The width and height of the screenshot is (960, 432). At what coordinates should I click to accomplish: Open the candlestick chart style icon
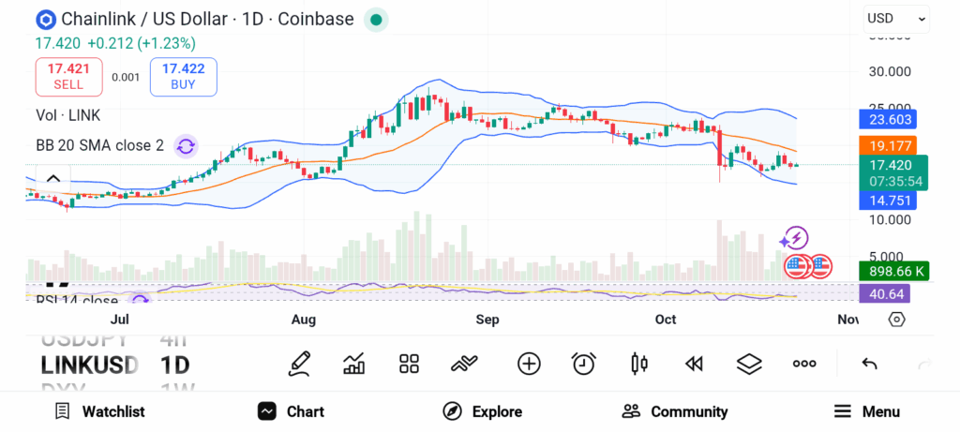pos(639,364)
